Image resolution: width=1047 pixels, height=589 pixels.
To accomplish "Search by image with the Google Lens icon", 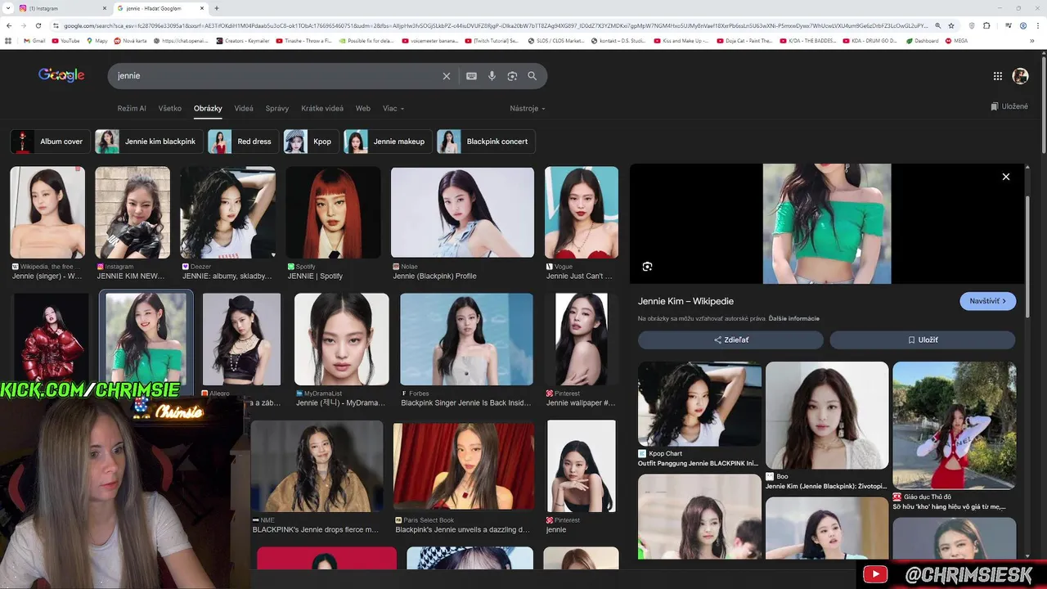I will coord(512,76).
